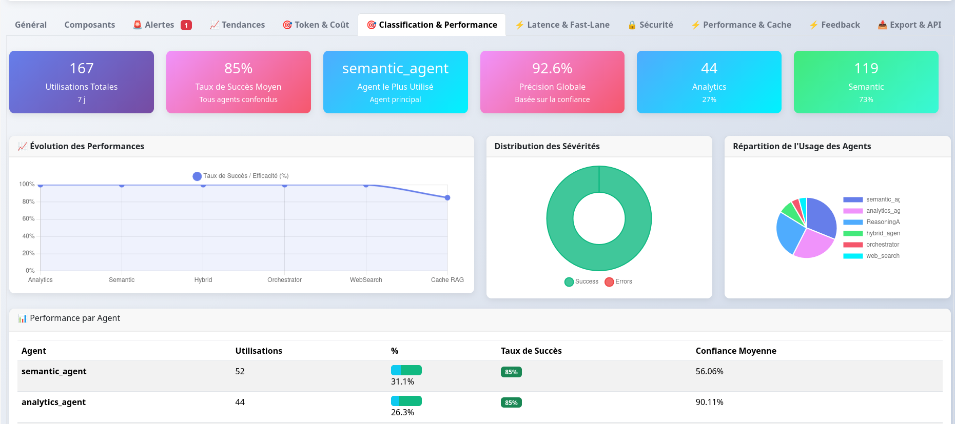Open the Général tab
Viewport: 955px width, 424px height.
click(x=31, y=25)
